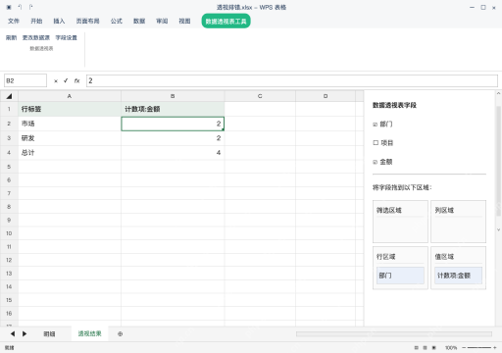Viewport: 502px width, 353px height.
Task: Go to next sheet with right arrow
Action: pyautogui.click(x=25, y=333)
